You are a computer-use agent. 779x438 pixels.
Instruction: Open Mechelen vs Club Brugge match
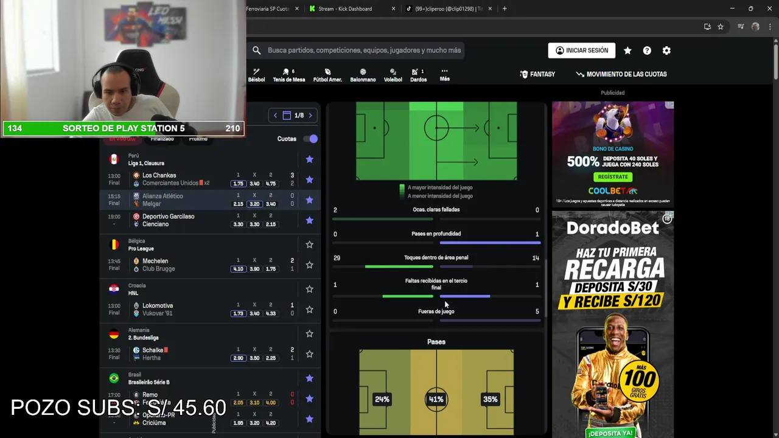[x=211, y=265]
